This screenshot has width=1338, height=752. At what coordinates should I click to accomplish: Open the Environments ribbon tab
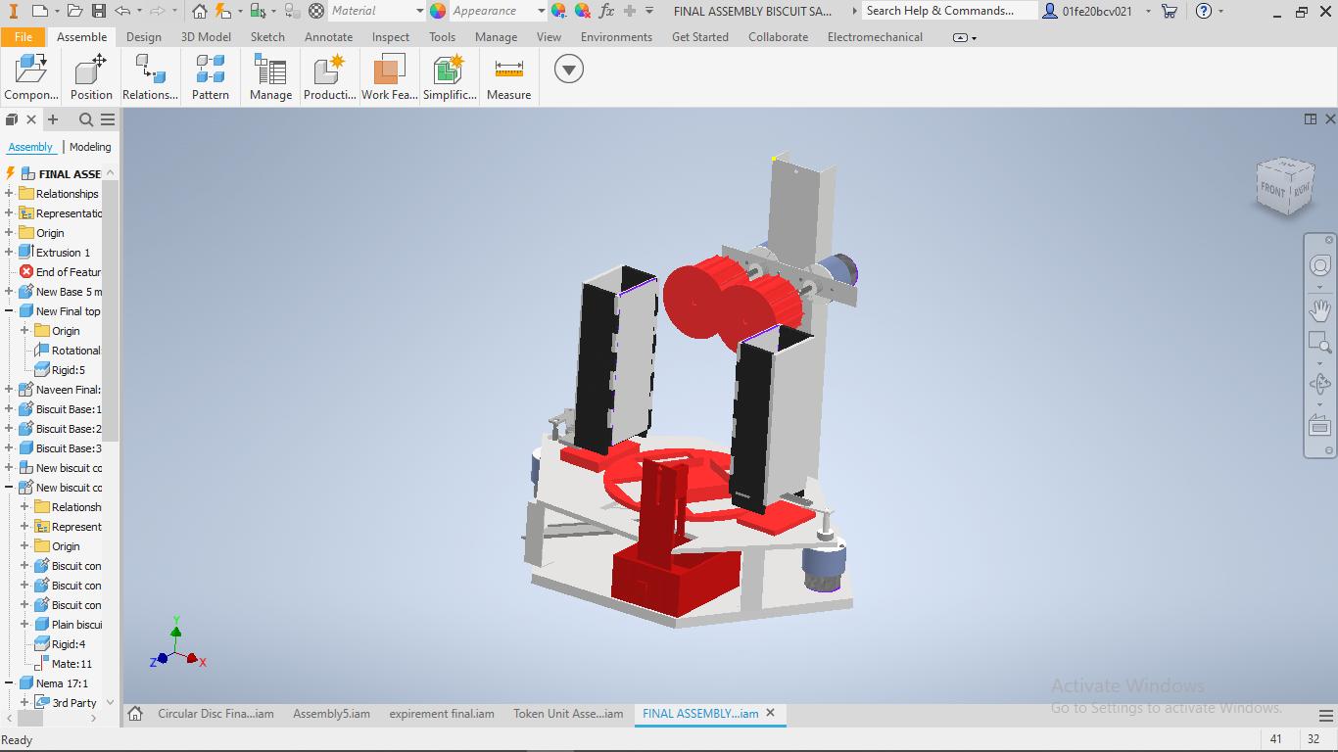[x=616, y=37]
